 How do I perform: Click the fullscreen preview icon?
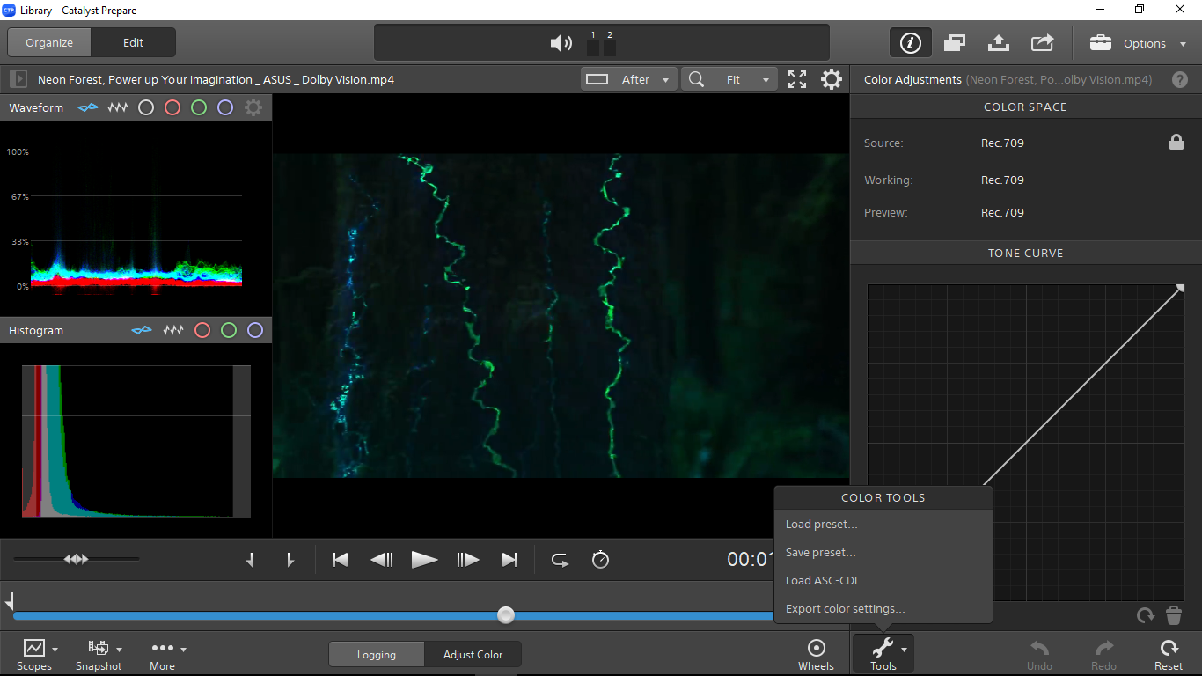(x=797, y=80)
